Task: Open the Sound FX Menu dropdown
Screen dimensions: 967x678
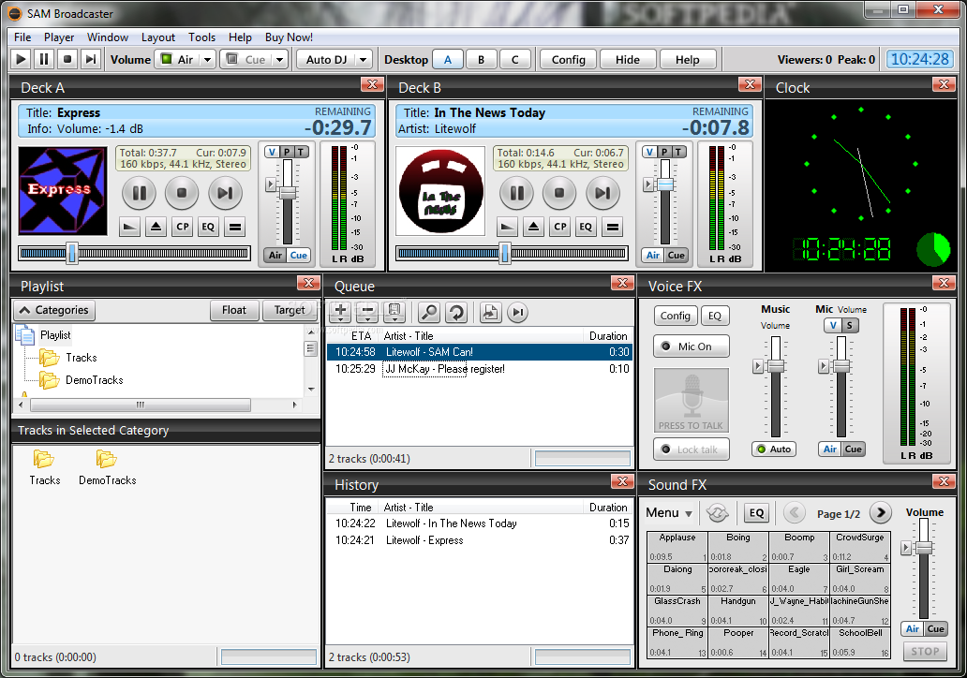Action: tap(668, 512)
